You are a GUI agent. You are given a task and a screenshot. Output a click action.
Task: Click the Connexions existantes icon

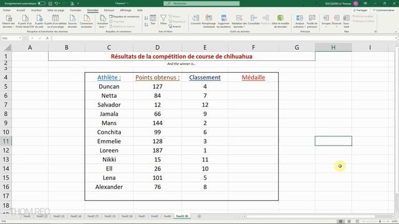point(86,21)
